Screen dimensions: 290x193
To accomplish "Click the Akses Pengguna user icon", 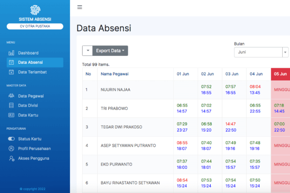I will pyautogui.click(x=12, y=158).
